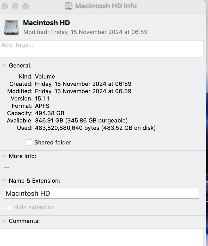Click the Modified date value in General section

83,91
